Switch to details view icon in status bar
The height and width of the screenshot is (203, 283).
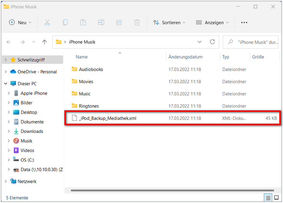268,198
